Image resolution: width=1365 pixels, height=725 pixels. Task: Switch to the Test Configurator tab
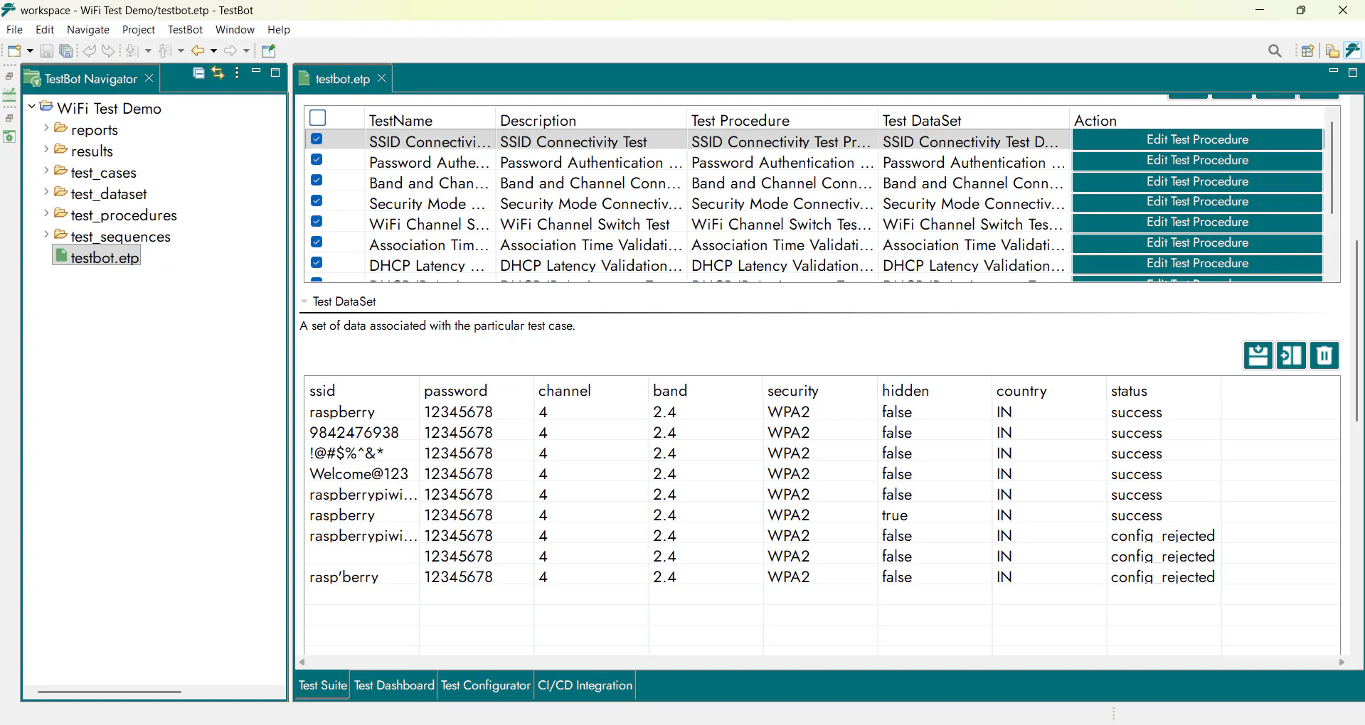pos(486,685)
